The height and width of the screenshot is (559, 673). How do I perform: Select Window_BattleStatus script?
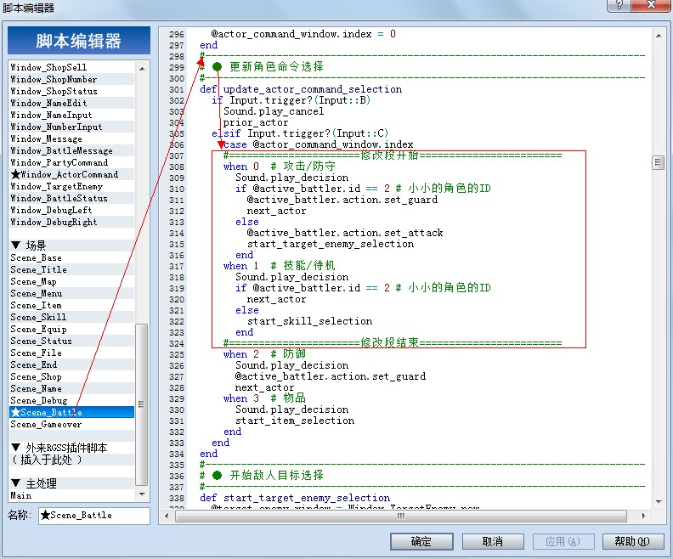pos(71,198)
